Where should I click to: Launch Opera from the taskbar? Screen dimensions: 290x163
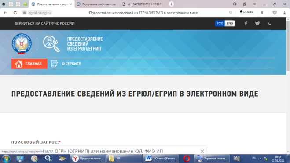tap(186, 159)
